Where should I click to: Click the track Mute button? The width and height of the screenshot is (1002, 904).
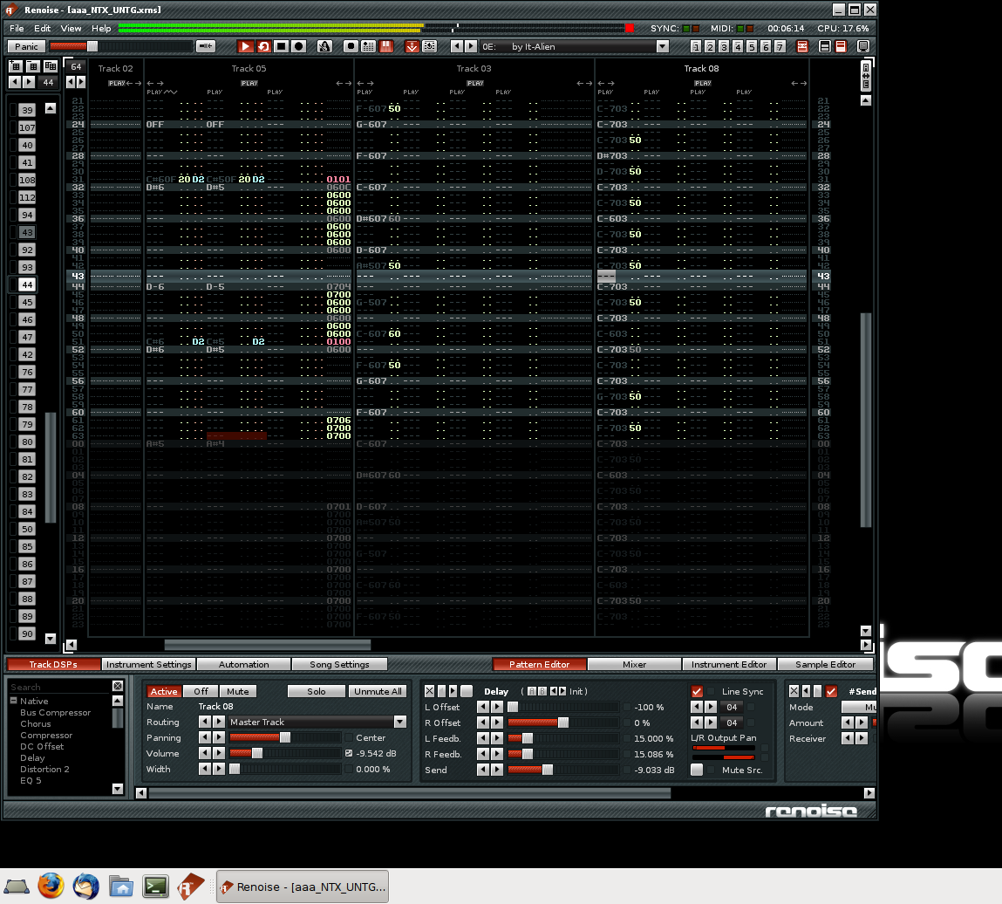click(x=238, y=691)
